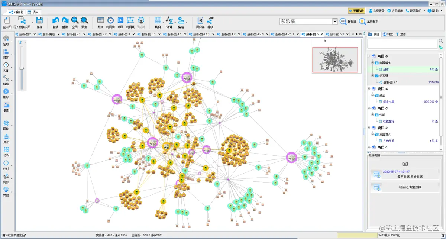Click the zoom slider handle on canvas
Image resolution: width=446 pixels, height=239 pixels.
tap(22, 68)
